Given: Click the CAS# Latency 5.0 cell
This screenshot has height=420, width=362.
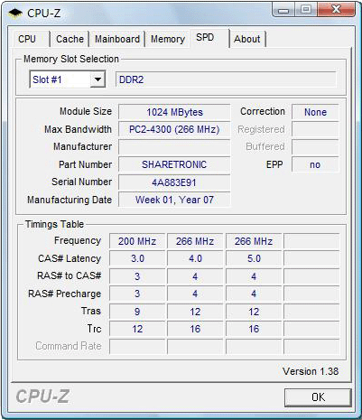Looking at the screenshot, I should pos(254,258).
